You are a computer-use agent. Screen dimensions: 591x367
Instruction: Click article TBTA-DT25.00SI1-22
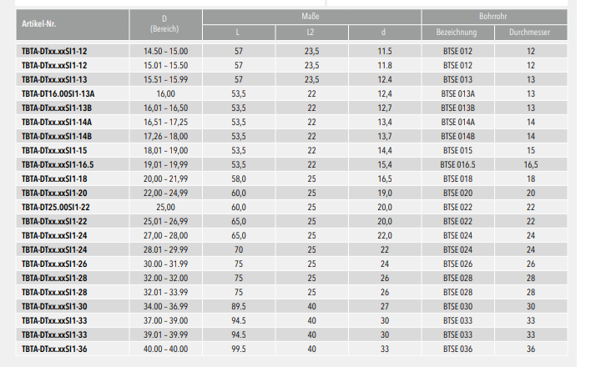(56, 207)
